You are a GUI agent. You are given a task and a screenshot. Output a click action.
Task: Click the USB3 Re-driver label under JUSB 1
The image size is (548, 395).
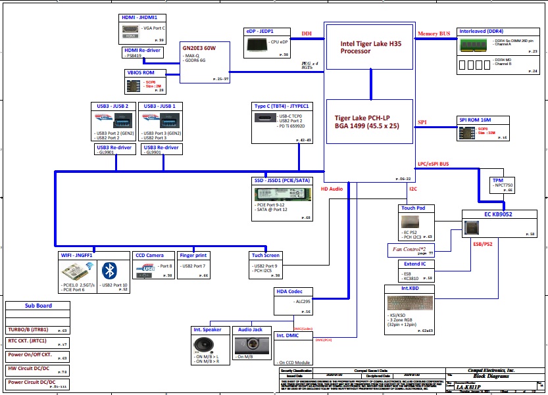pos(161,147)
